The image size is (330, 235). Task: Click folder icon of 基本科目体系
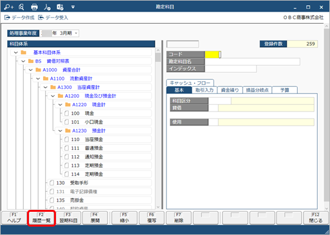(24, 52)
